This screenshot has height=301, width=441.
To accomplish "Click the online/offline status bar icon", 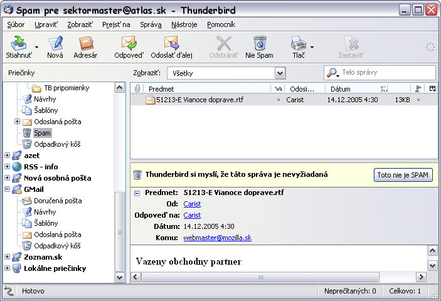I will click(9, 291).
